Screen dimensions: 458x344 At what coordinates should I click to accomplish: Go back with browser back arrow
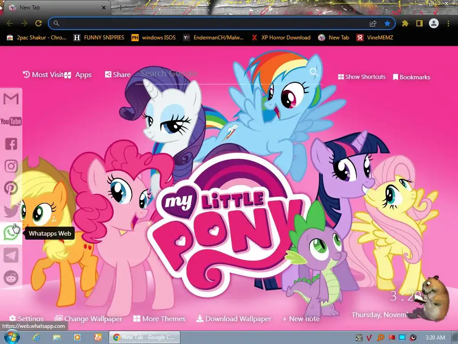pos(10,23)
